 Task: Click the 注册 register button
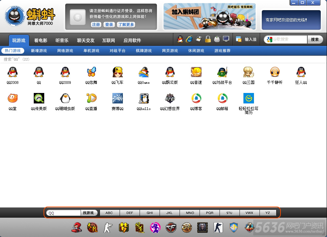(96, 25)
